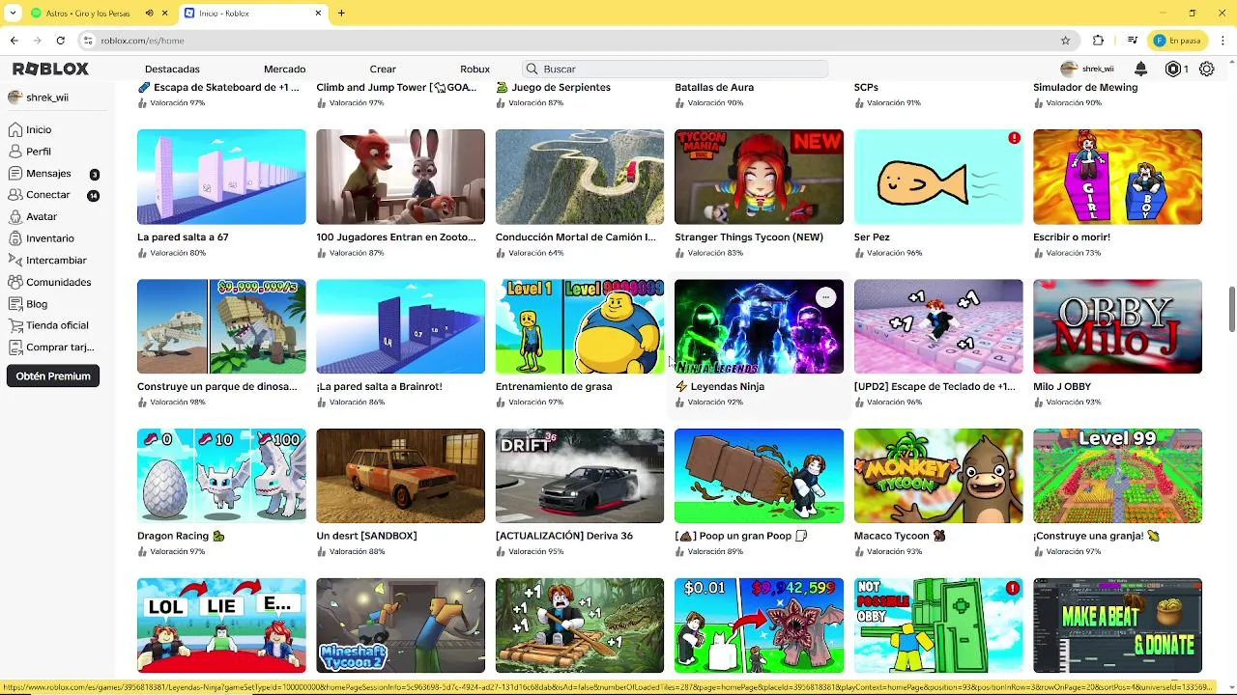Screen dimensions: 1237x695
Task: Open Stranger Things Tycoon thumbnail
Action: click(759, 177)
